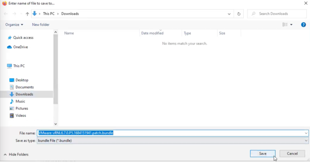Viewport: 310px width, 162px height.
Task: Open the Save as type dropdown
Action: (173, 141)
